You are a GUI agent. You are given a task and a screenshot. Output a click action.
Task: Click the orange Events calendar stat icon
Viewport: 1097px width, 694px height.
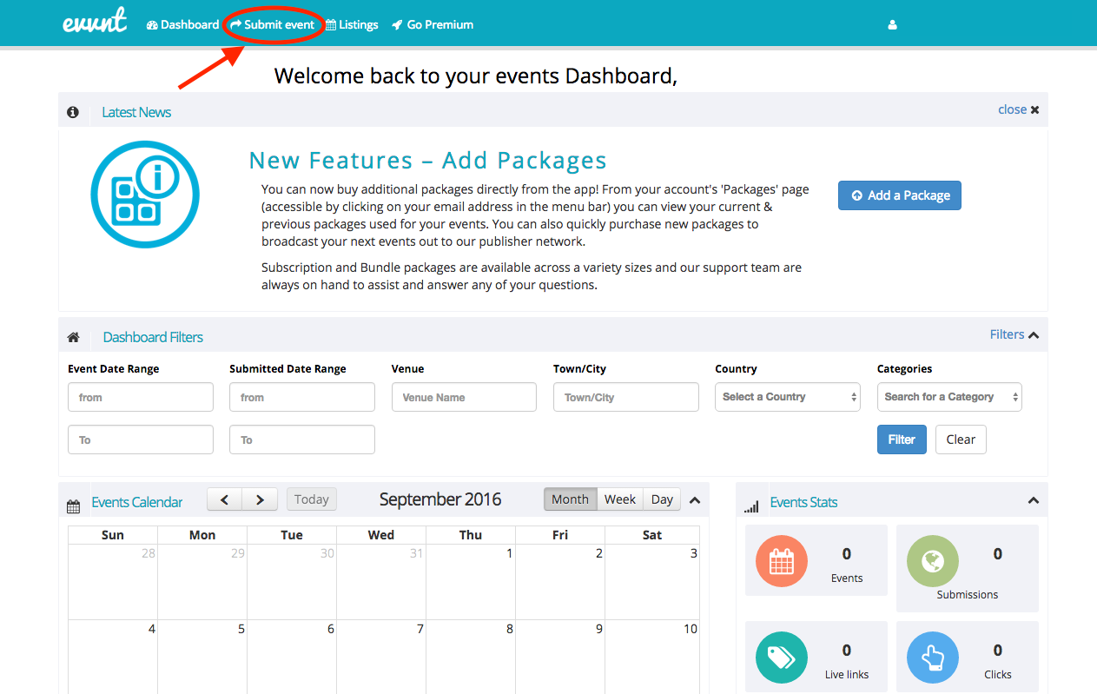click(x=782, y=561)
